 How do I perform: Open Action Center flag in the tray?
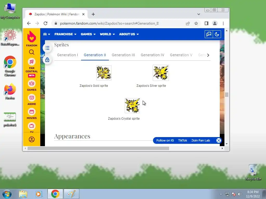pyautogui.click(x=234, y=194)
